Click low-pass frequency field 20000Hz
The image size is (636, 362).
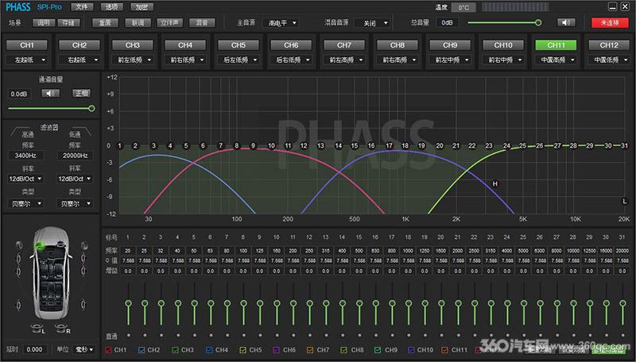[x=75, y=156]
